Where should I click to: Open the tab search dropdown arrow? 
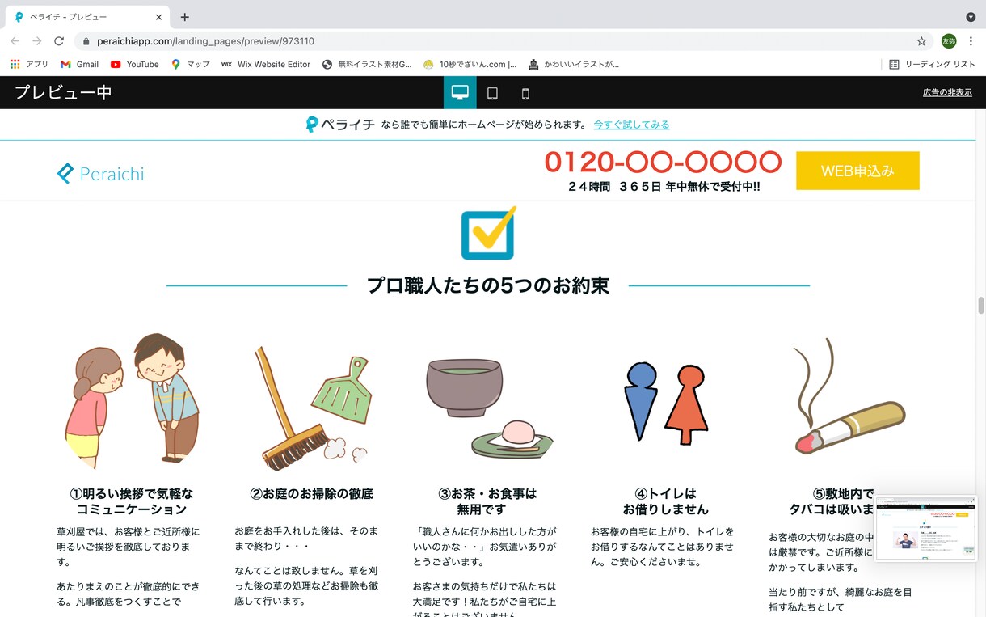(971, 17)
